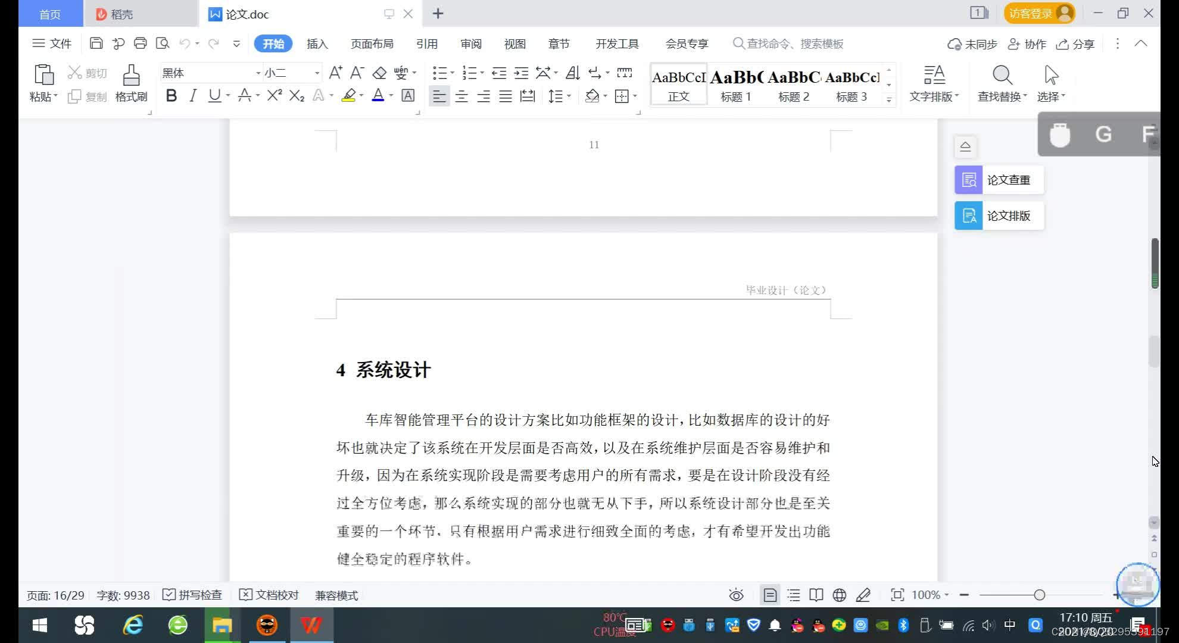Screen dimensions: 1179x643
Task: Apply subscript formatting
Action: (x=297, y=95)
